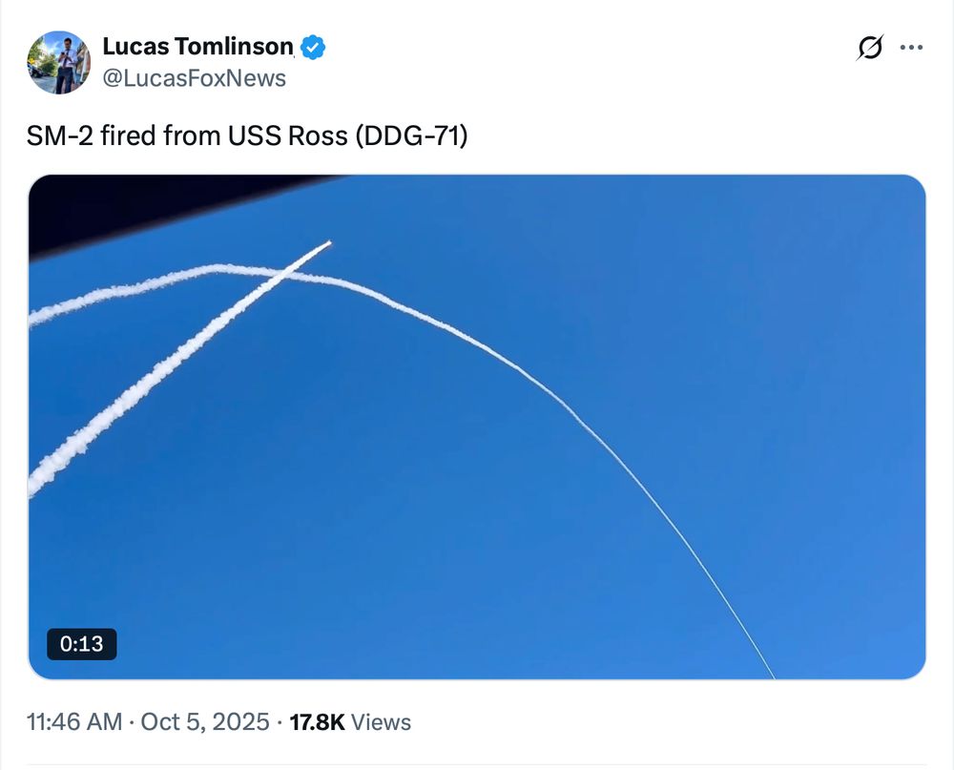Viewport: 954px width, 770px height.
Task: Click the Oct 5, 2025 date
Action: [205, 722]
